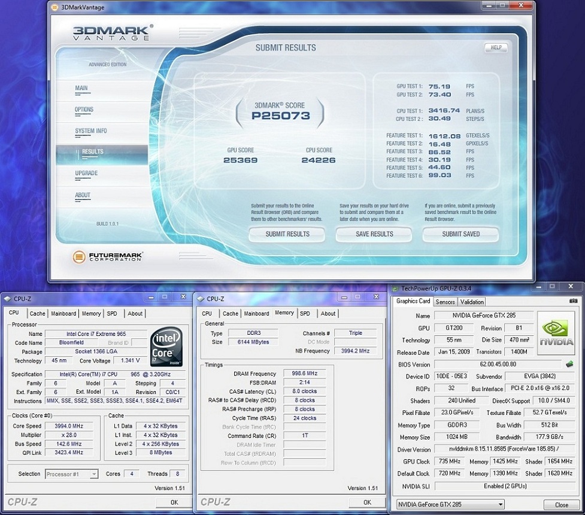Click OK in the left CPU-Z window

point(174,502)
